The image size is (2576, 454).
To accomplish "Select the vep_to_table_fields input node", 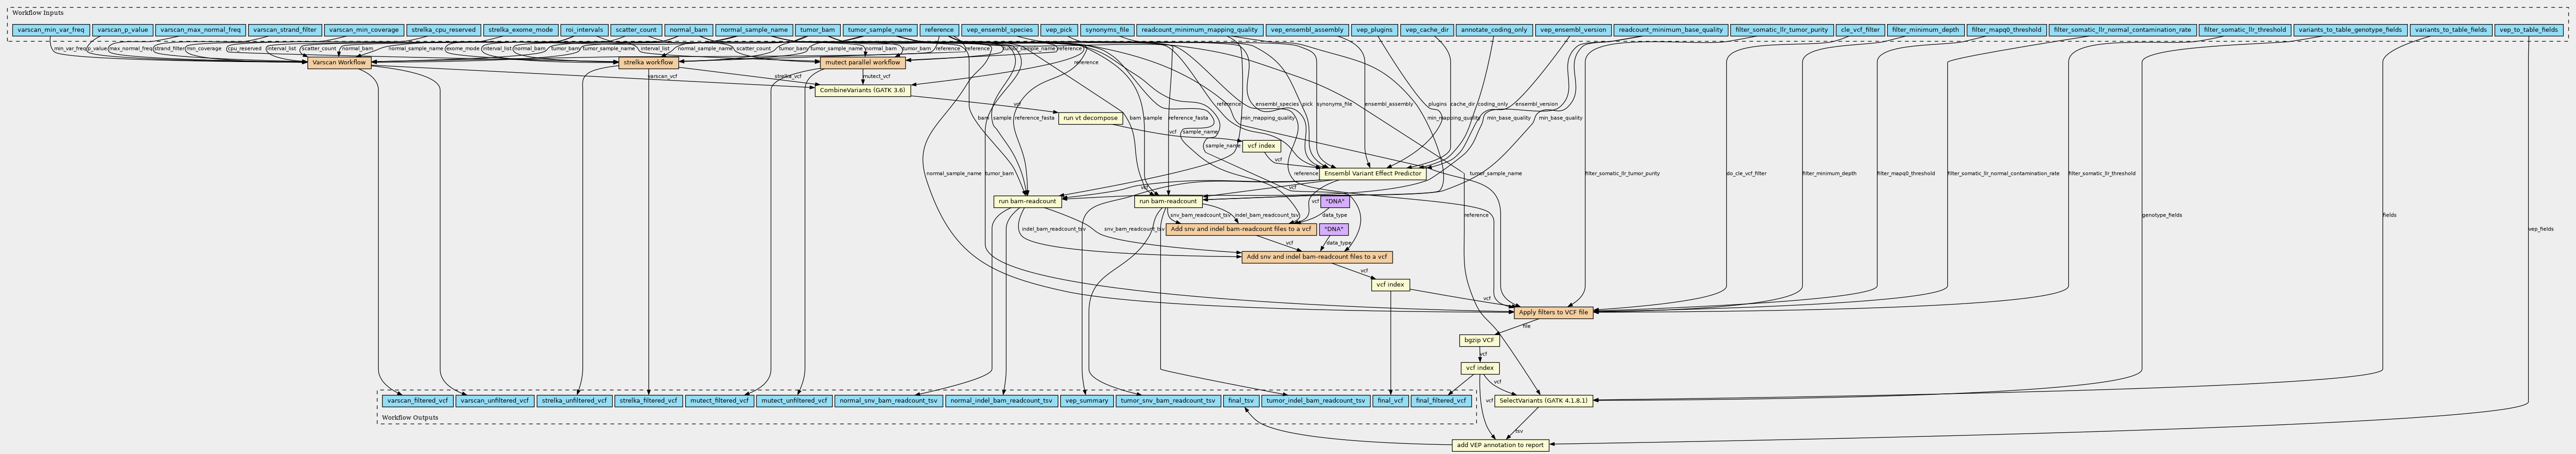I will [x=2528, y=30].
